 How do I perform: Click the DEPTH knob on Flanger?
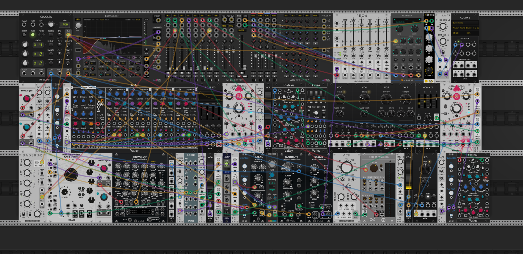coord(415,29)
